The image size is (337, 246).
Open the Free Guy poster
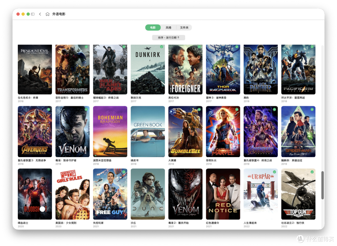tap(110, 194)
